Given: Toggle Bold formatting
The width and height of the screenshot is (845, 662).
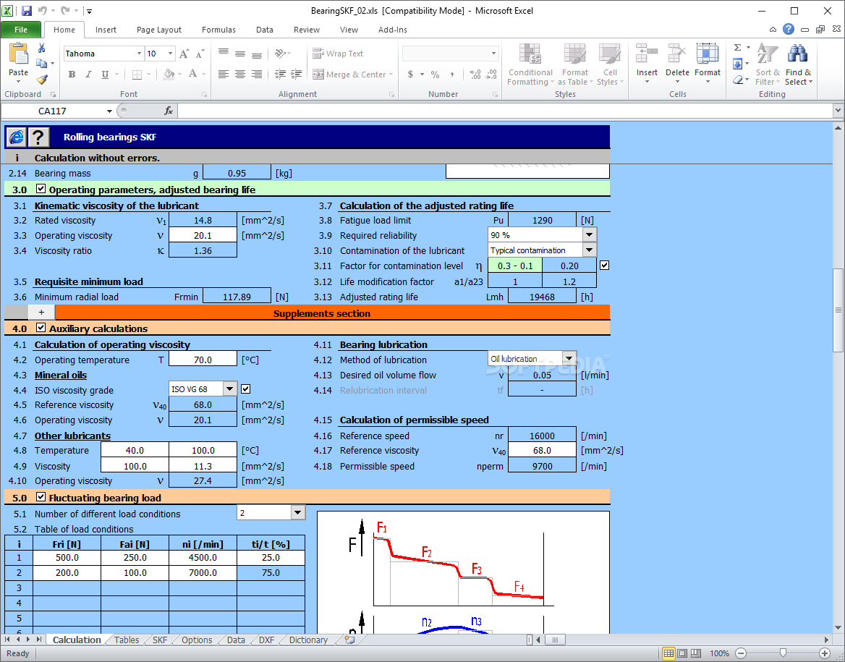Looking at the screenshot, I should click(72, 75).
